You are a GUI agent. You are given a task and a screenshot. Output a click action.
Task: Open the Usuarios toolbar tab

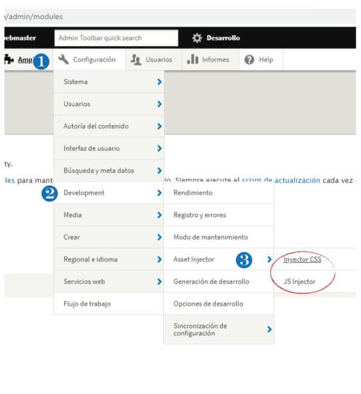[154, 59]
